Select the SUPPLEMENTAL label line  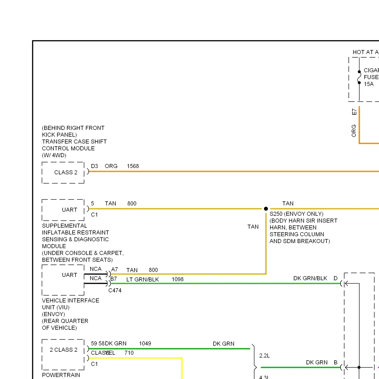click(64, 226)
